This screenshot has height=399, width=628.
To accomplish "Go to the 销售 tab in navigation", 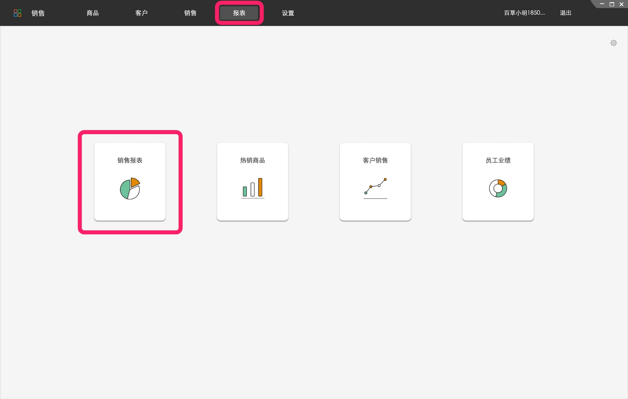I will point(190,13).
